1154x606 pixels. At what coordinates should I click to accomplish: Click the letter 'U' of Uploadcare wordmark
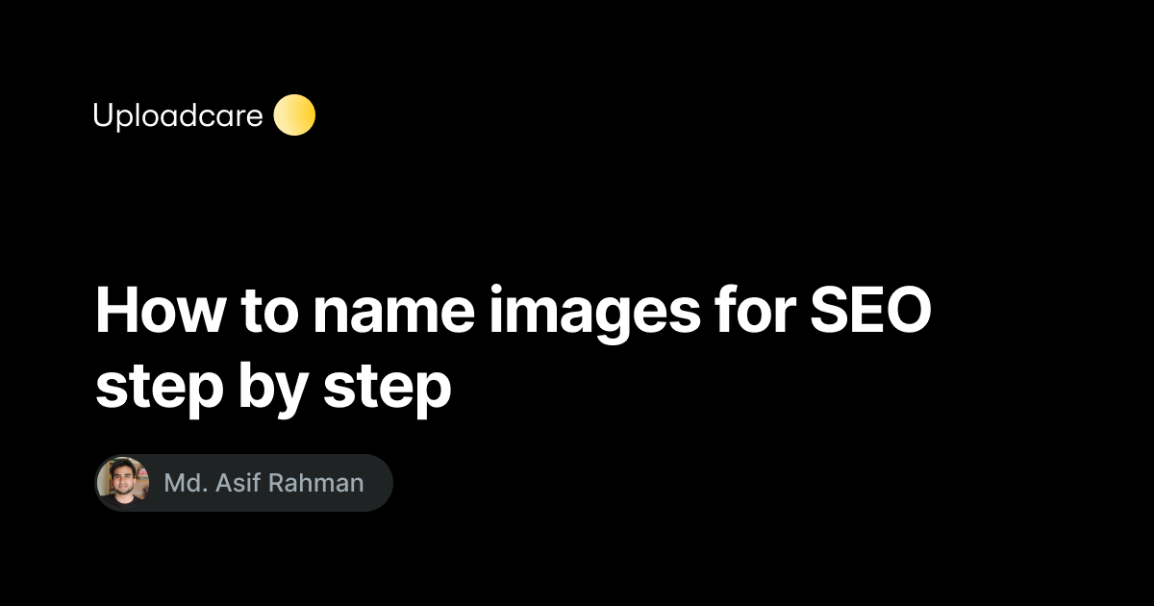pos(102,115)
